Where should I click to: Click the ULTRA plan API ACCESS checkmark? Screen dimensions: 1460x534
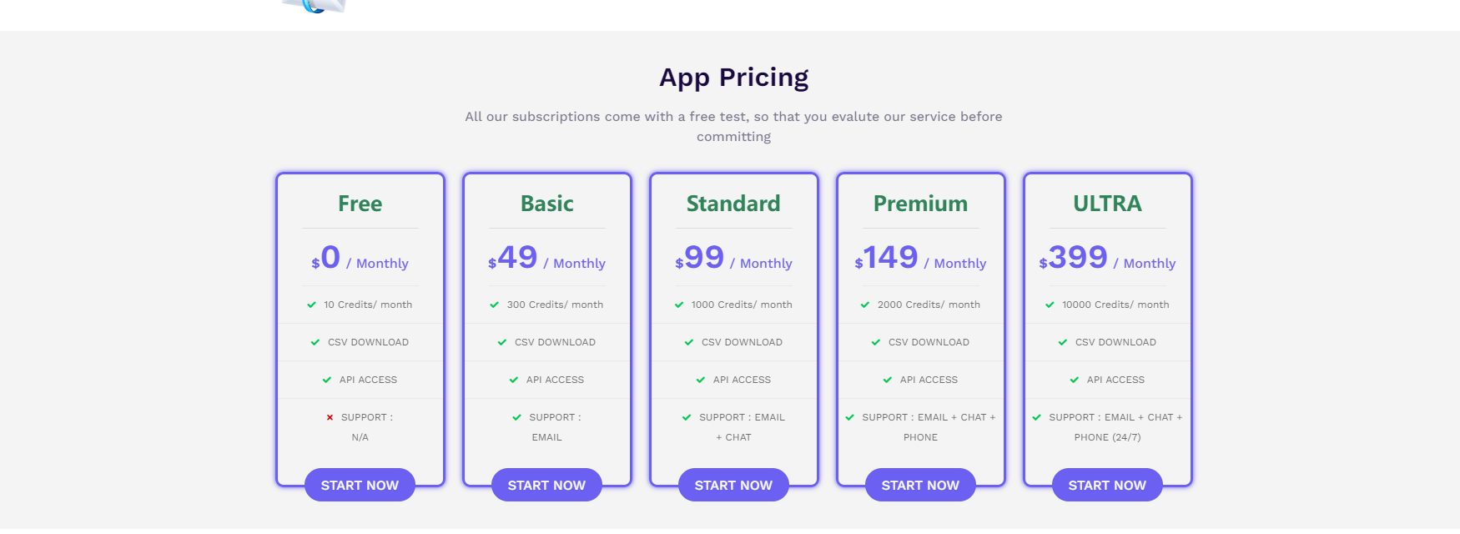tap(1075, 380)
